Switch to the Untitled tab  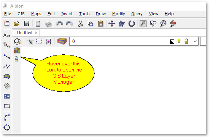(x=25, y=33)
